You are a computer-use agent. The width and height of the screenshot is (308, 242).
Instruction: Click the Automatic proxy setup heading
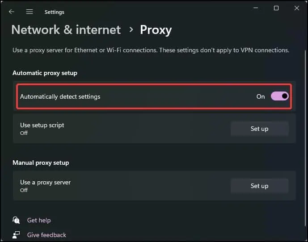click(45, 73)
